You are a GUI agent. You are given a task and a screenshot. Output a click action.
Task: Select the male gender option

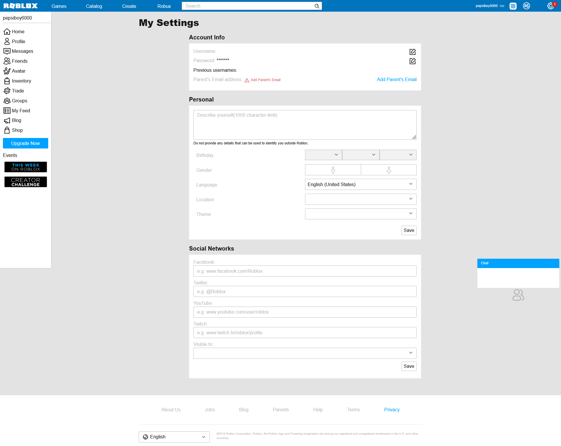tap(333, 170)
